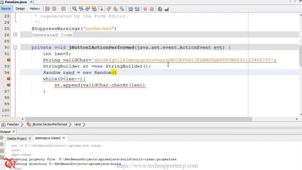The image size is (302, 170).
Task: Click line number 94 in gutter
Action: click(7, 72)
